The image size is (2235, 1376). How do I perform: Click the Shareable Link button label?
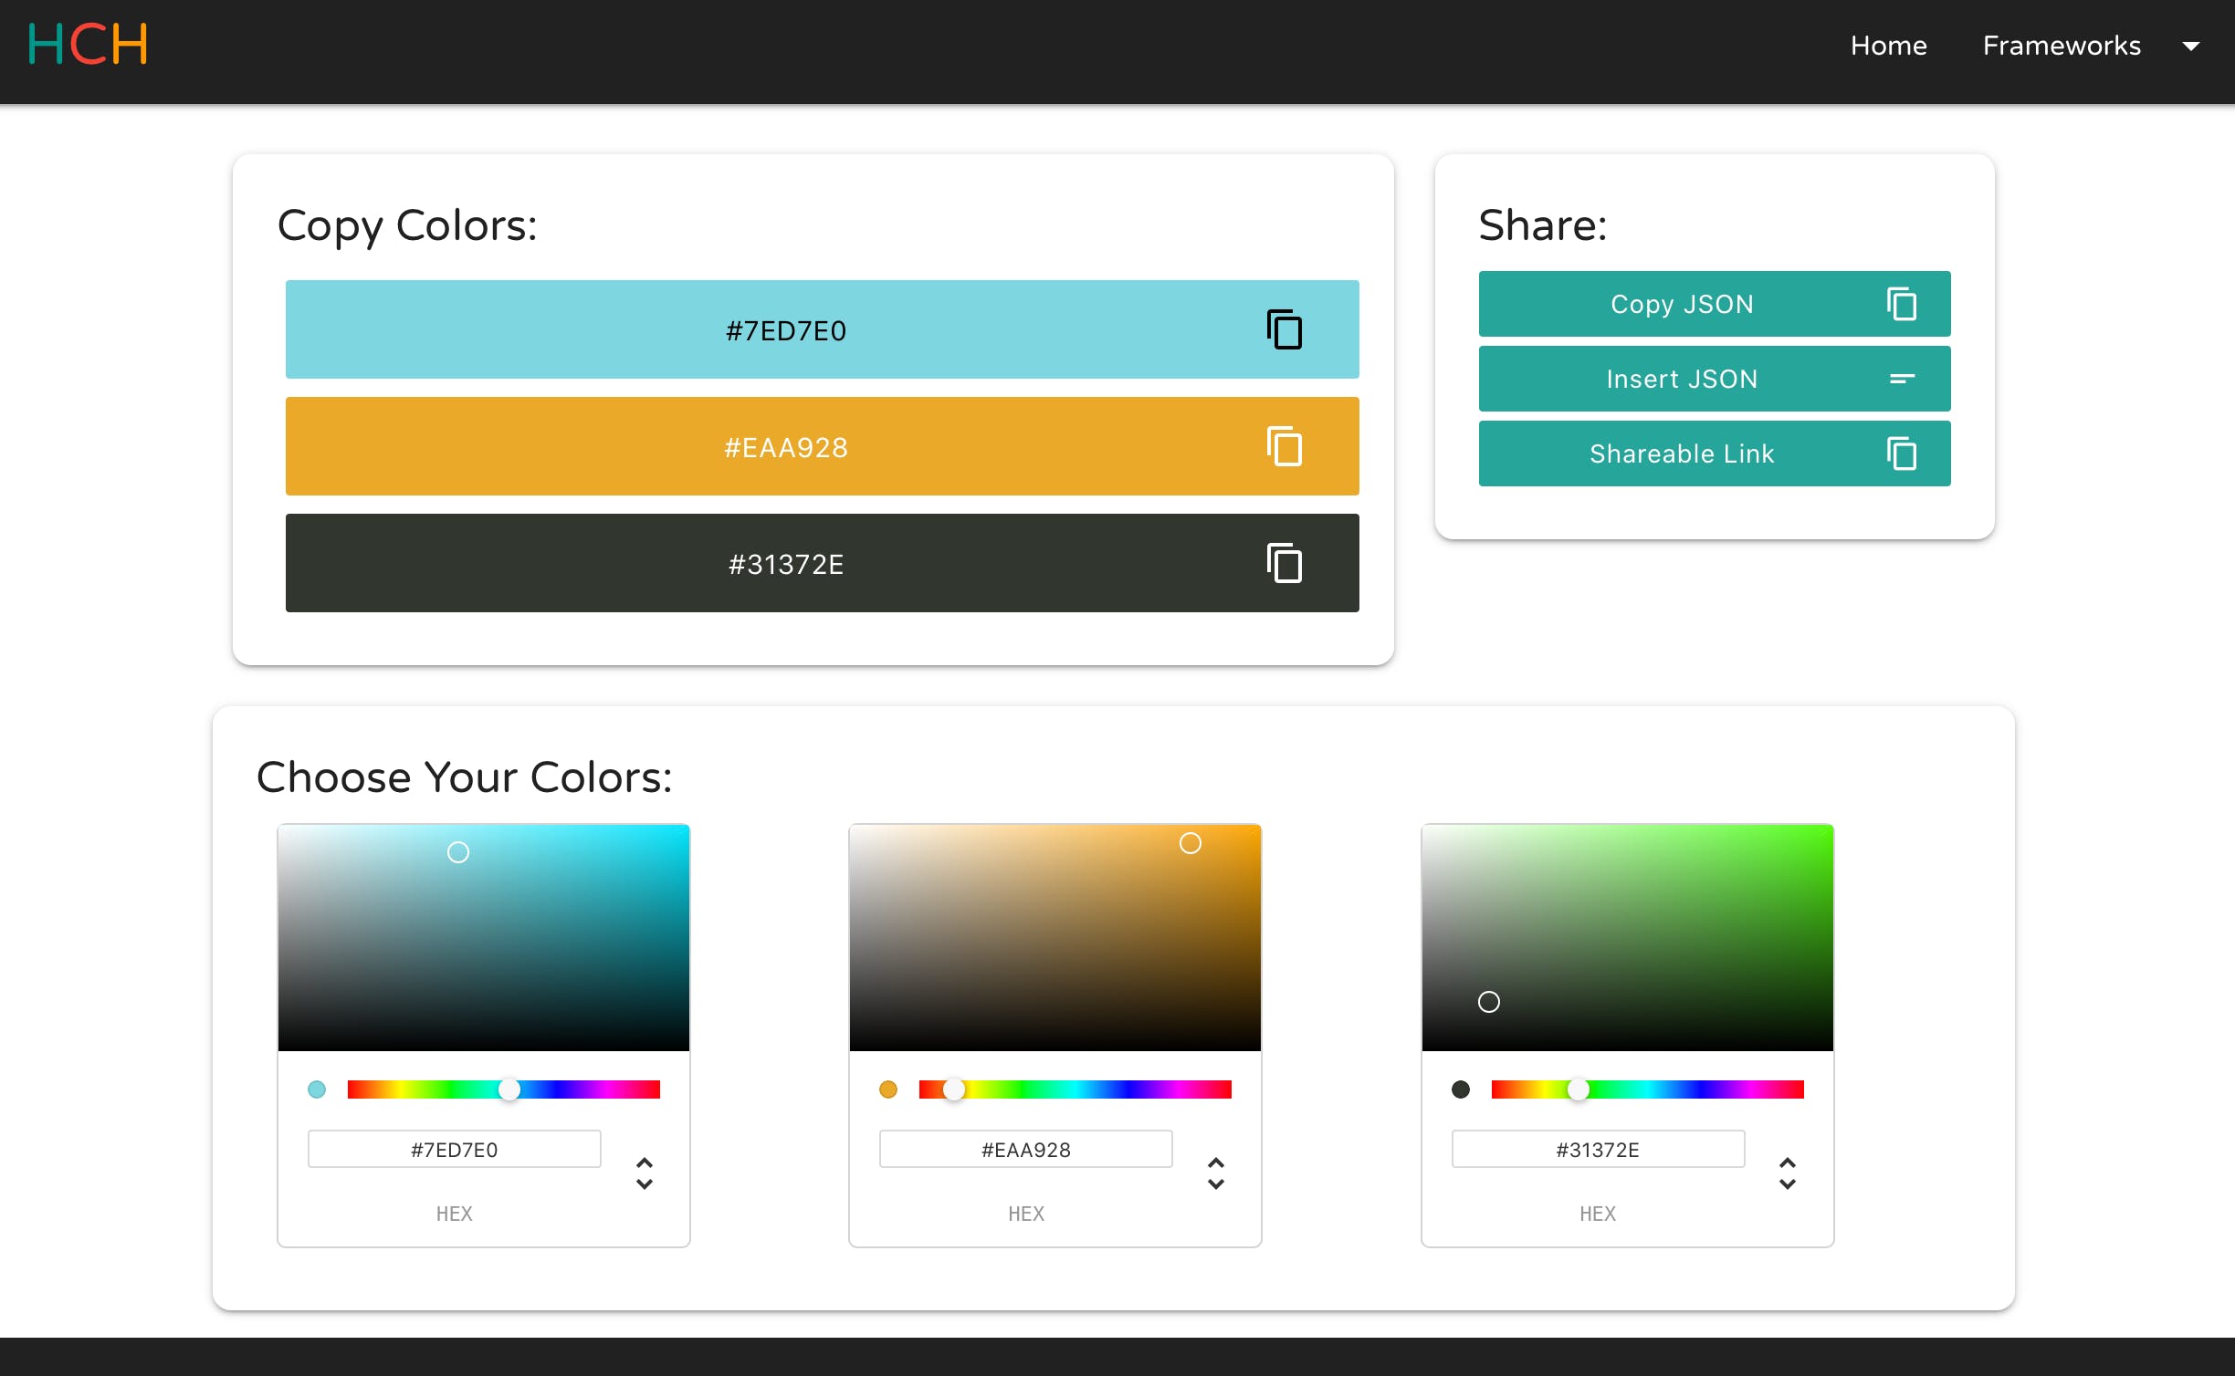click(x=1682, y=453)
